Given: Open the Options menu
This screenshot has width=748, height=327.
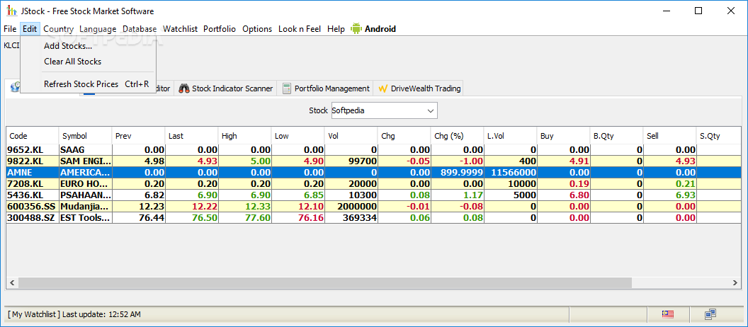Looking at the screenshot, I should click(x=257, y=28).
